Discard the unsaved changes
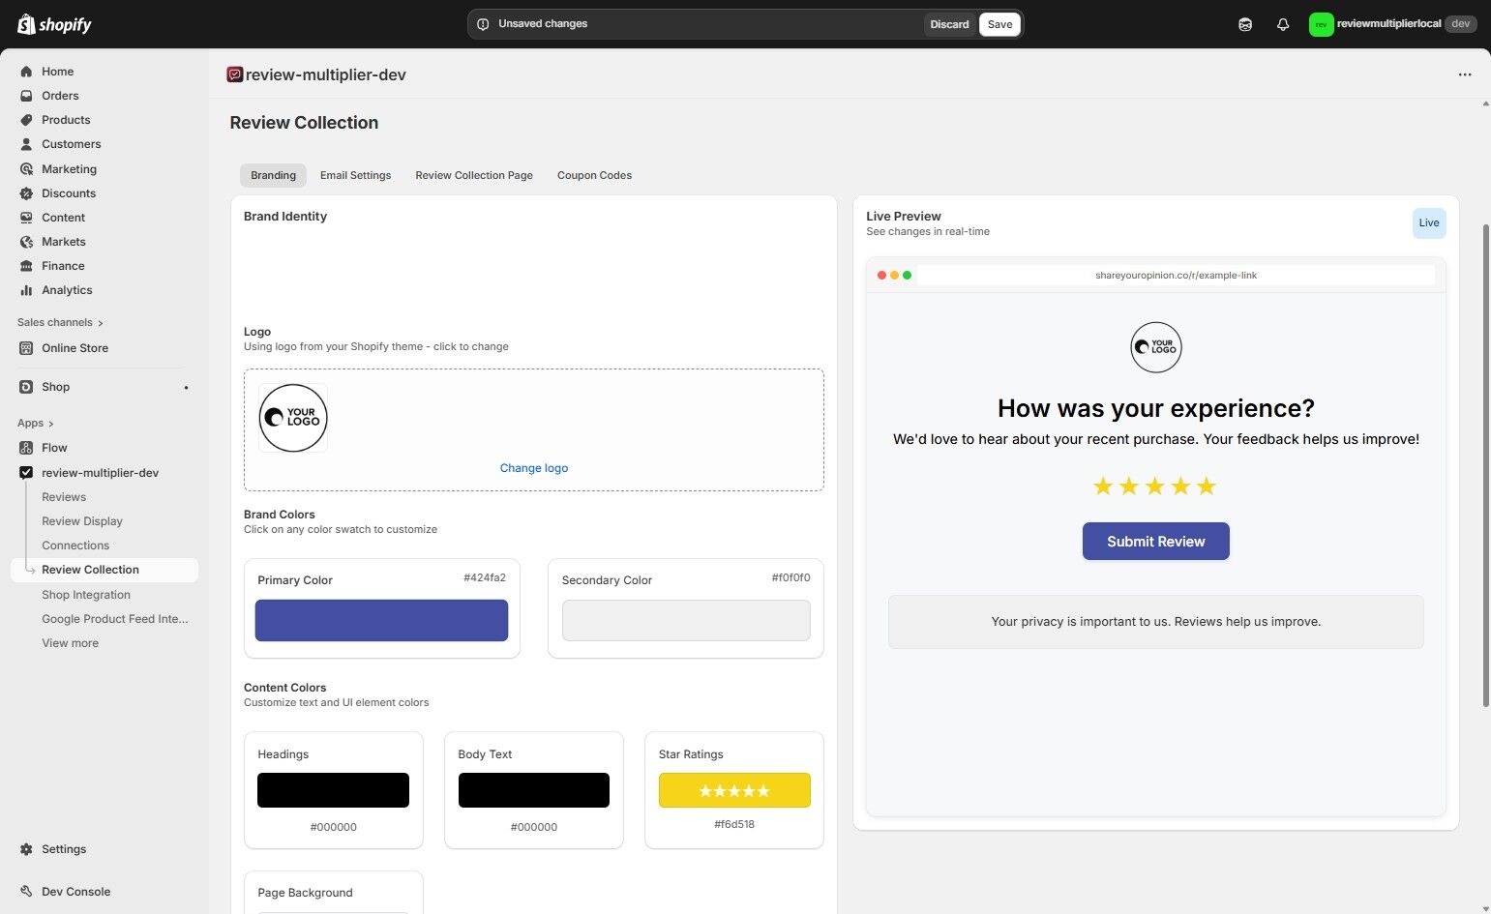This screenshot has width=1491, height=914. coord(949,23)
